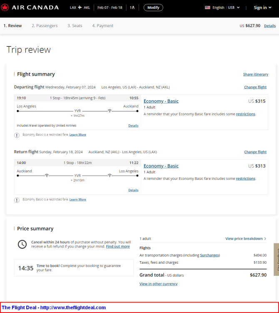Image resolution: width=279 pixels, height=313 pixels.
Task: Click the Air Canada maple leaf logo
Action: tap(5, 8)
